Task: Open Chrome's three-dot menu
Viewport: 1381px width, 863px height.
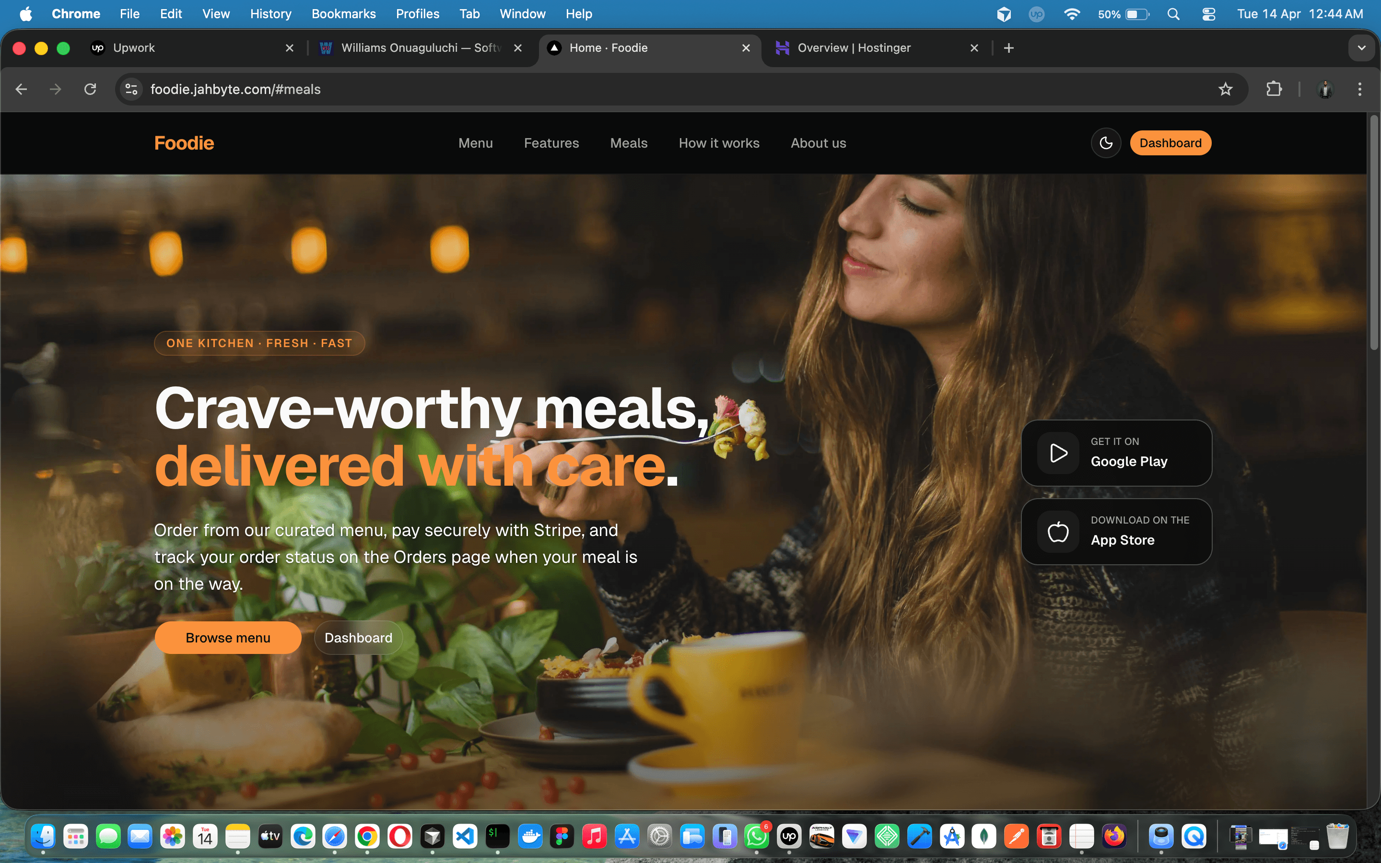Action: (x=1360, y=89)
